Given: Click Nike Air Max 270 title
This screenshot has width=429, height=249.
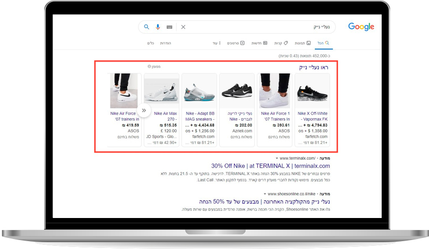Looking at the screenshot, I should pos(165,116).
